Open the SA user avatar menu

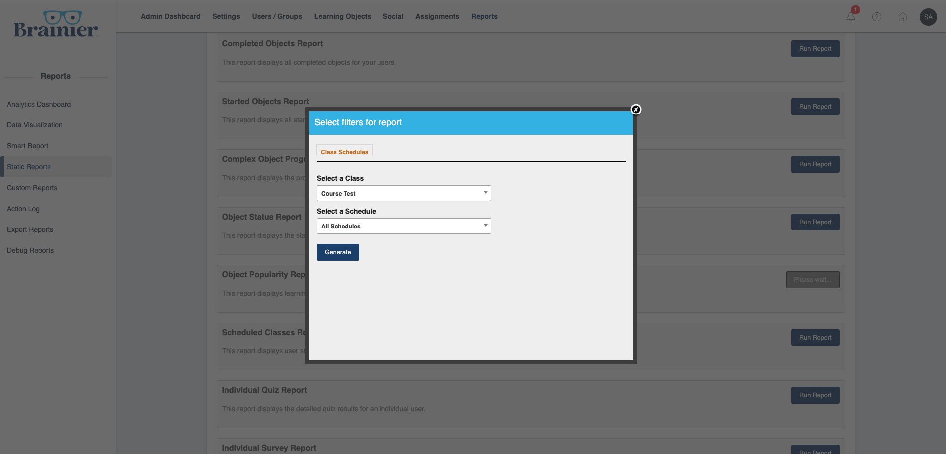pos(928,17)
